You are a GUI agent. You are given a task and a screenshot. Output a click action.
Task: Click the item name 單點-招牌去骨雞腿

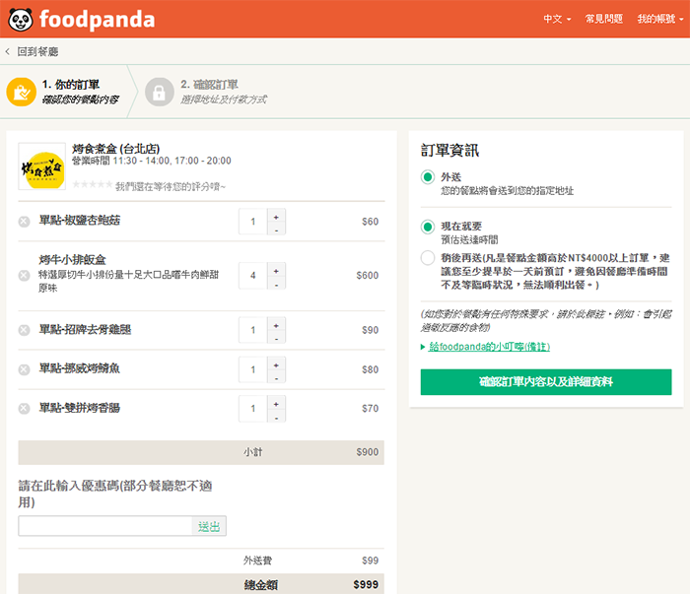(x=85, y=330)
